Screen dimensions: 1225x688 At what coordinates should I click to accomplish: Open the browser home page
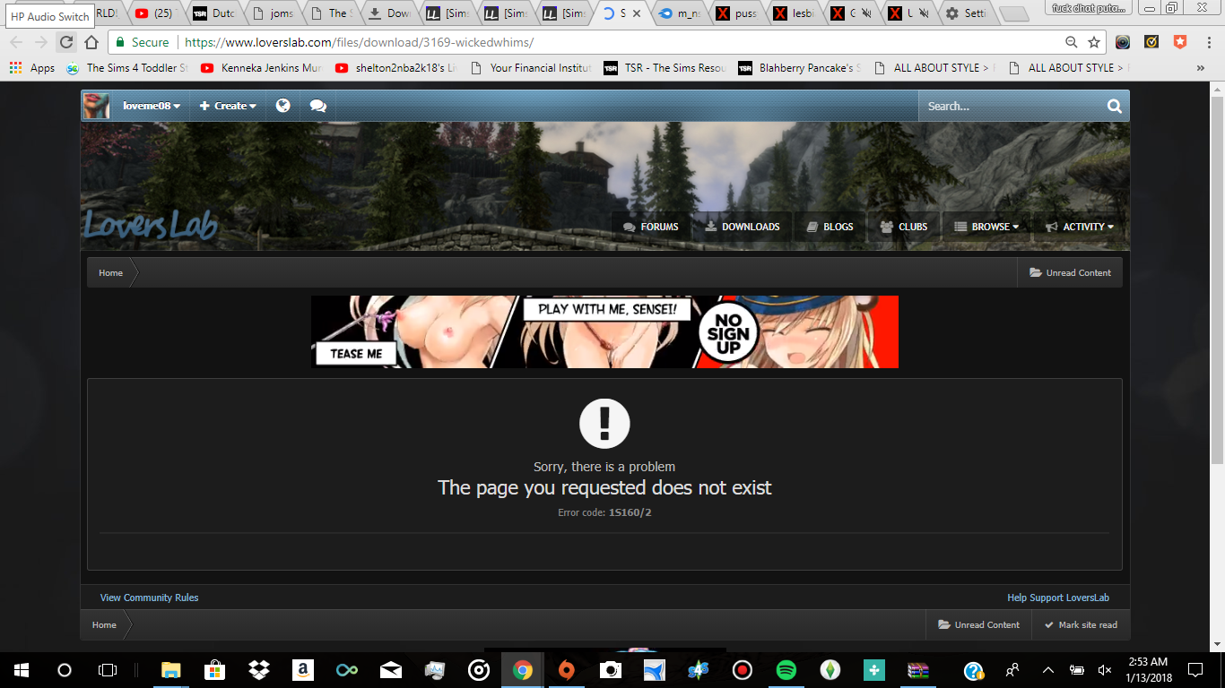tap(91, 42)
